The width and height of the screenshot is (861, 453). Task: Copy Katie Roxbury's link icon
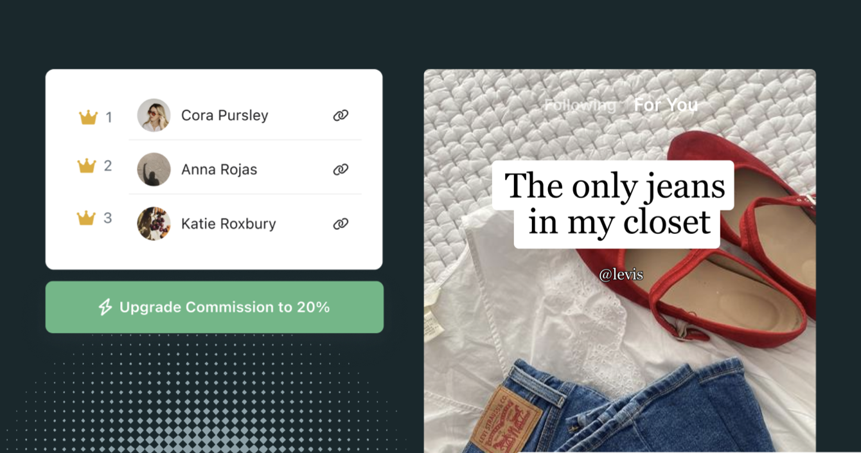point(341,224)
